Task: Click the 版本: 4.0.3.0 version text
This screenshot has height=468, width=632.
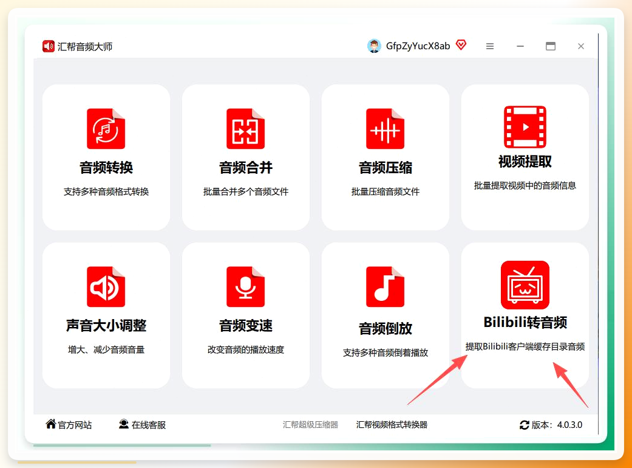Action: 557,425
